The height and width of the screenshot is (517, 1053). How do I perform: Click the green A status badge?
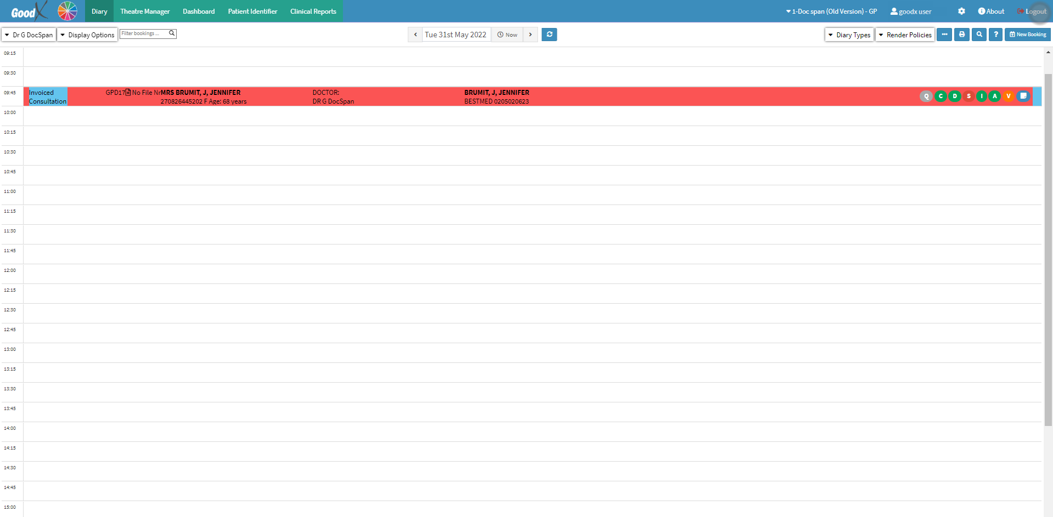click(995, 96)
